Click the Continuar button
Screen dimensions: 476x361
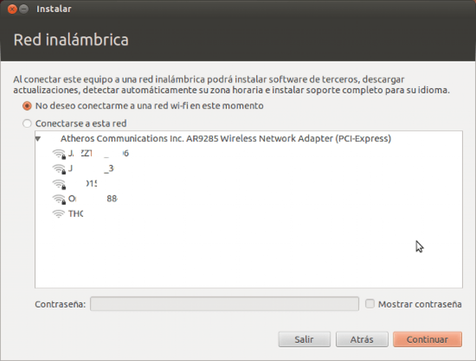point(428,339)
